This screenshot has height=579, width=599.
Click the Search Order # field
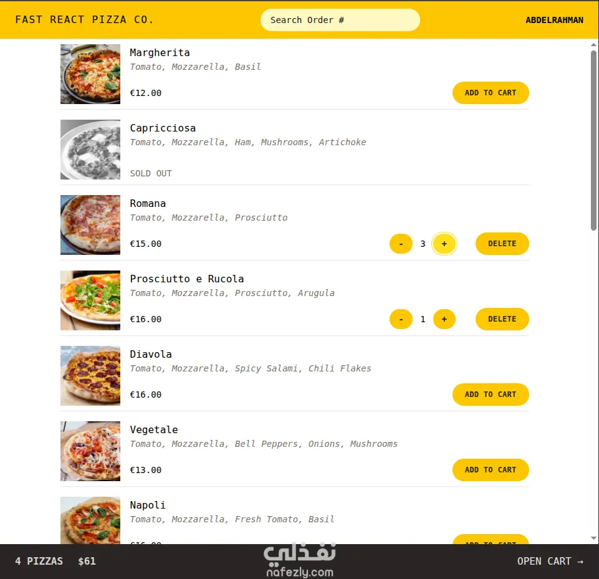click(x=340, y=20)
